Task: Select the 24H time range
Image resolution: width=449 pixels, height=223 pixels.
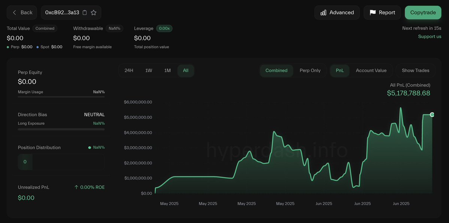Action: click(129, 70)
